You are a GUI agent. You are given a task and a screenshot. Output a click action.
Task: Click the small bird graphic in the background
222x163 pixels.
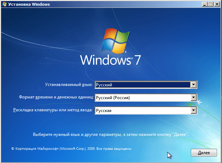pos(200,103)
